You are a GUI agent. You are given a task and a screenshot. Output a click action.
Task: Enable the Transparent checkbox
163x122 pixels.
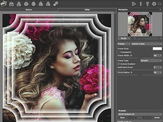coord(119,52)
